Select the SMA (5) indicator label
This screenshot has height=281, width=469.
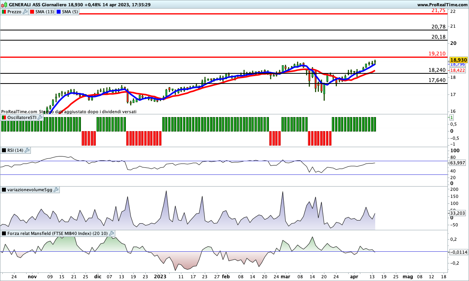coord(70,12)
